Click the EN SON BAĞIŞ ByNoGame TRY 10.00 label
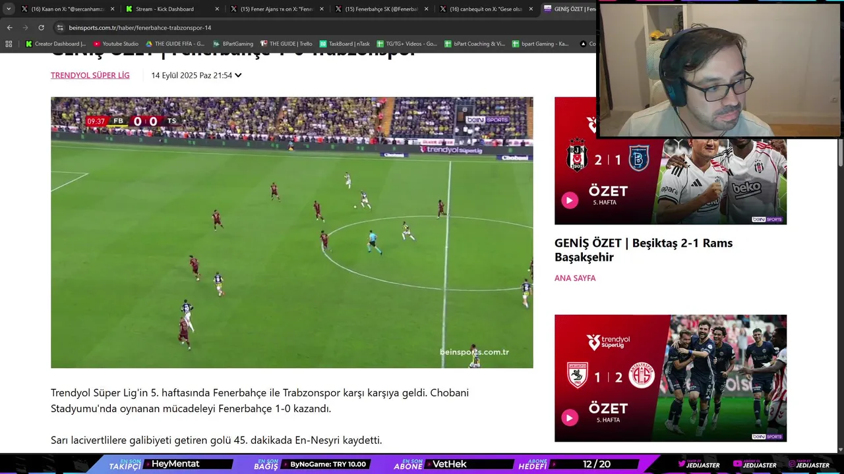The width and height of the screenshot is (844, 474). tap(313, 464)
